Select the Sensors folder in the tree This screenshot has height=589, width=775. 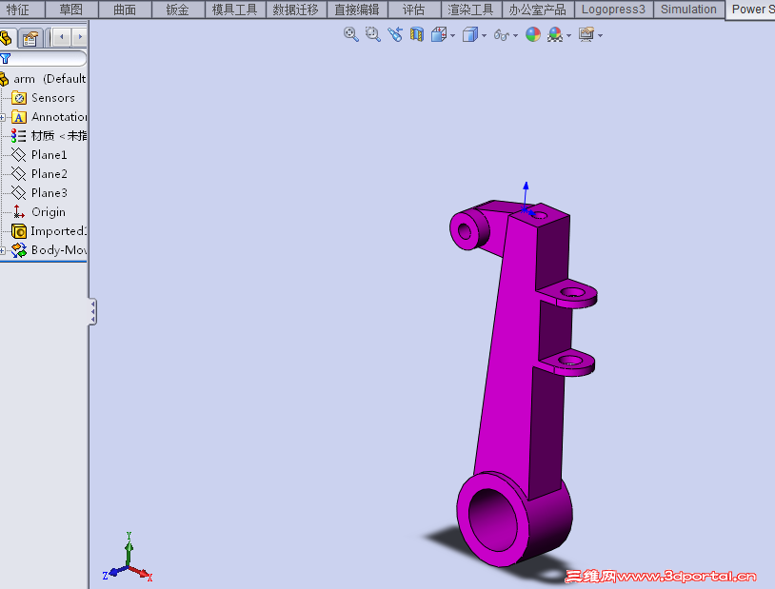click(x=43, y=98)
